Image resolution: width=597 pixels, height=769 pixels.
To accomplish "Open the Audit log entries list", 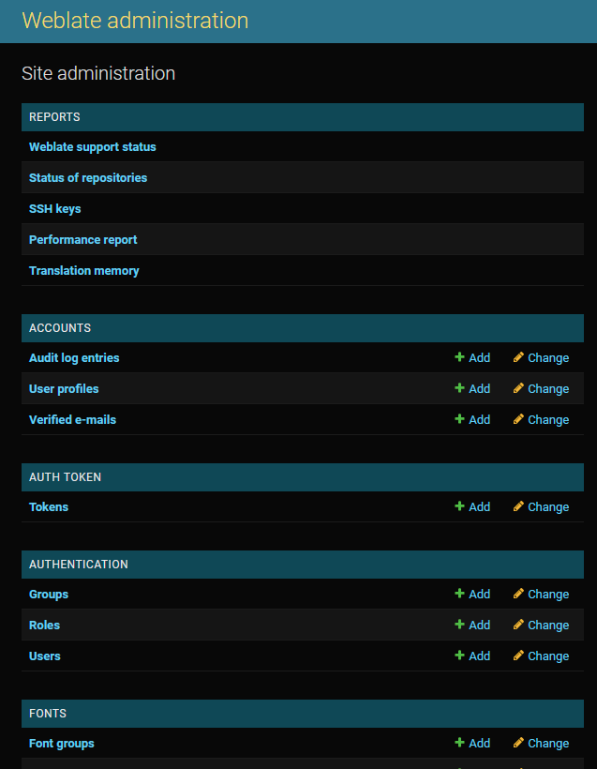I will point(73,357).
